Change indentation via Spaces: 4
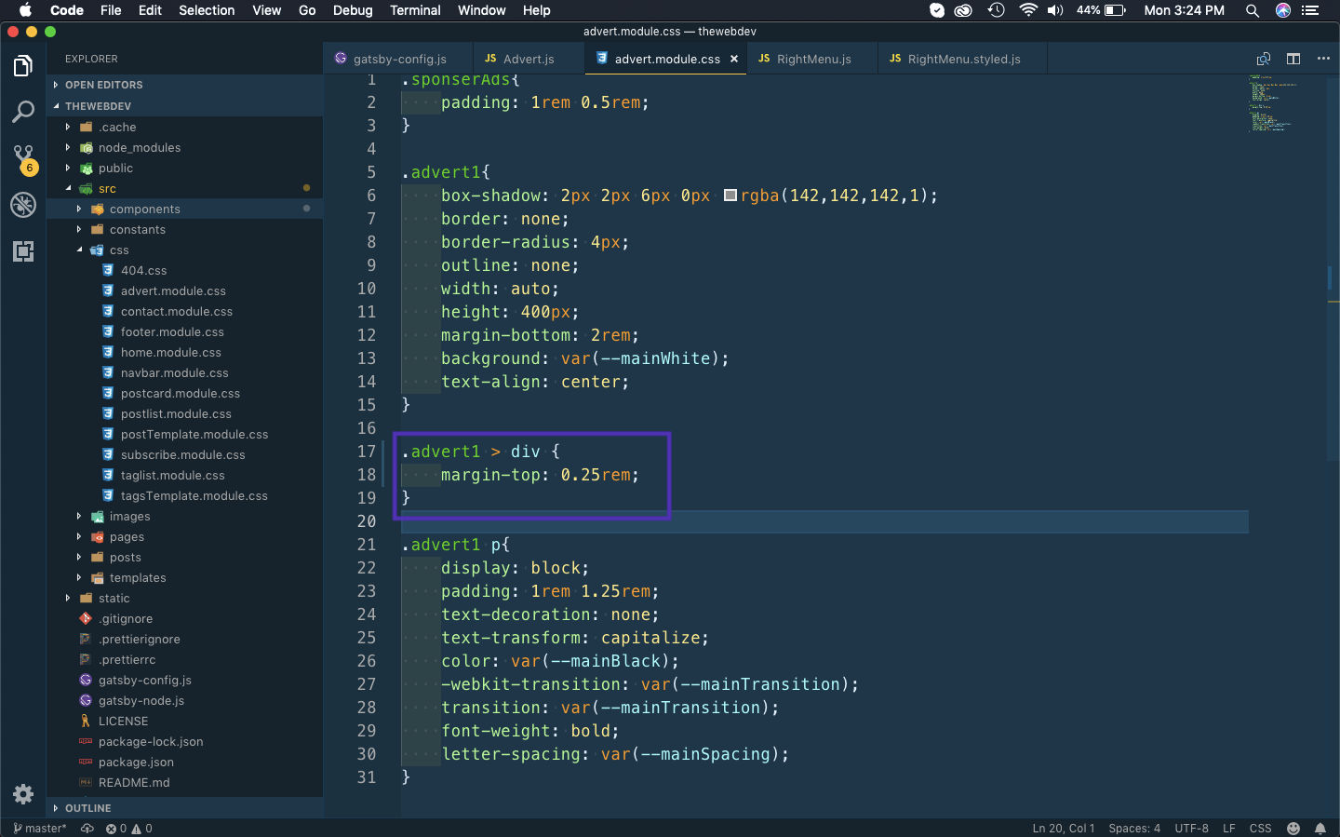The image size is (1340, 837). point(1134,828)
